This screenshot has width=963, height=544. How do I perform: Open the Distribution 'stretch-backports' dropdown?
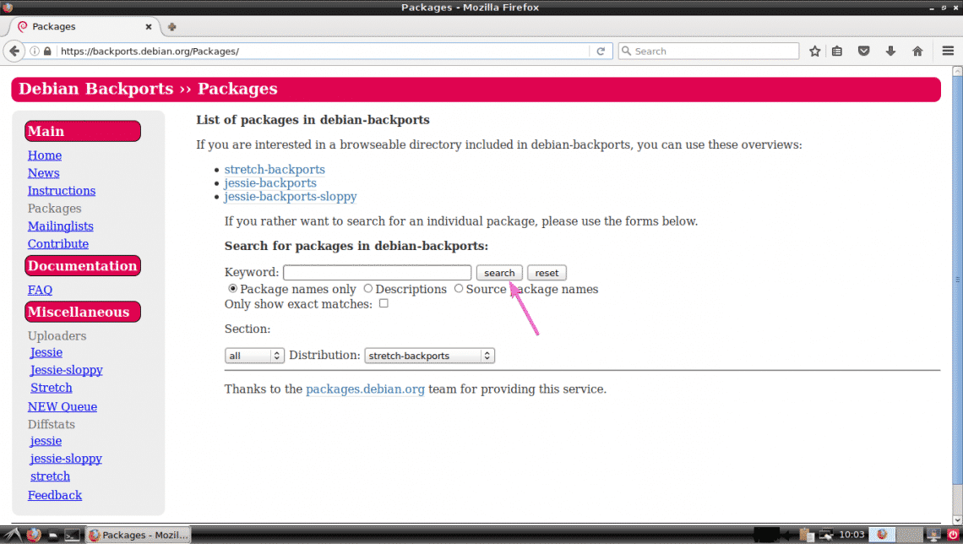[429, 355]
